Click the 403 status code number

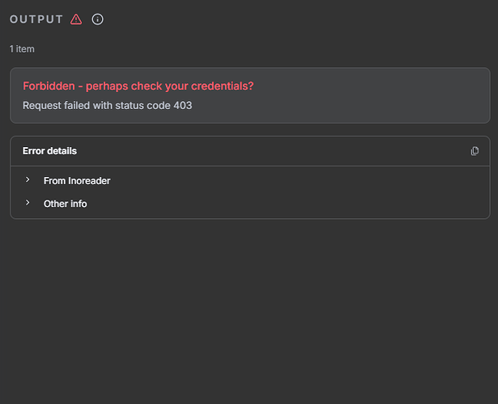[181, 105]
